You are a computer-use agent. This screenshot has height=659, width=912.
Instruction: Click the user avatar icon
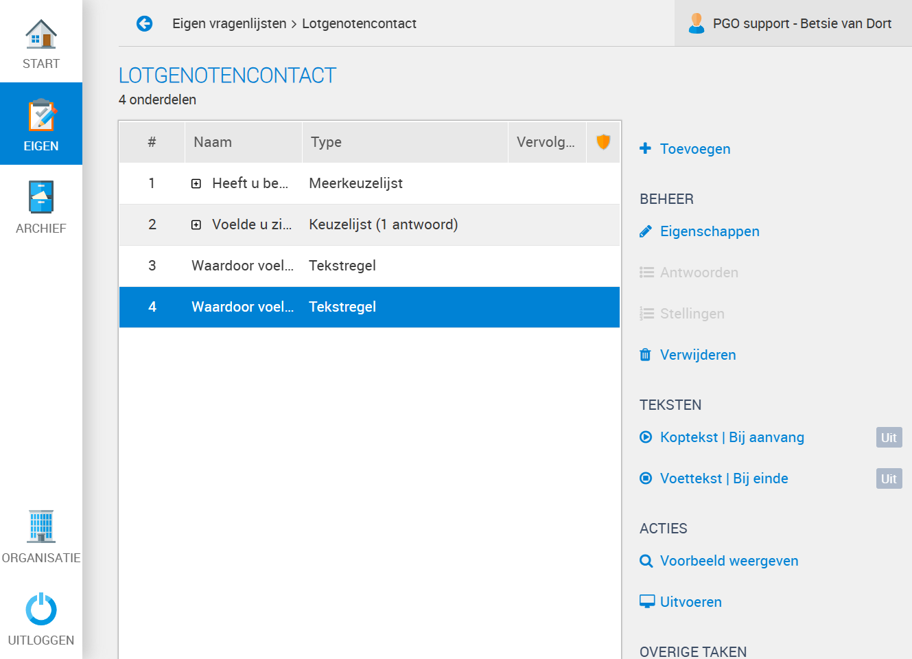click(x=697, y=23)
